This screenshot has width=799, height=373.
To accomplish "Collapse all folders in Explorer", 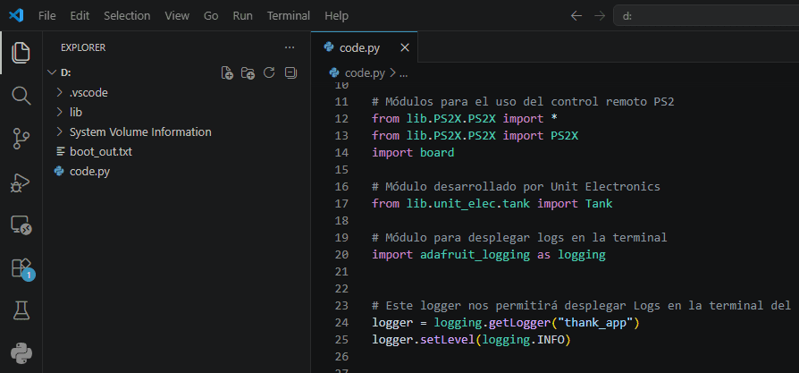I will point(290,73).
